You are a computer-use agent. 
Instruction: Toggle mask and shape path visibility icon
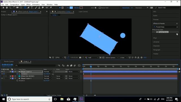point(68,58)
